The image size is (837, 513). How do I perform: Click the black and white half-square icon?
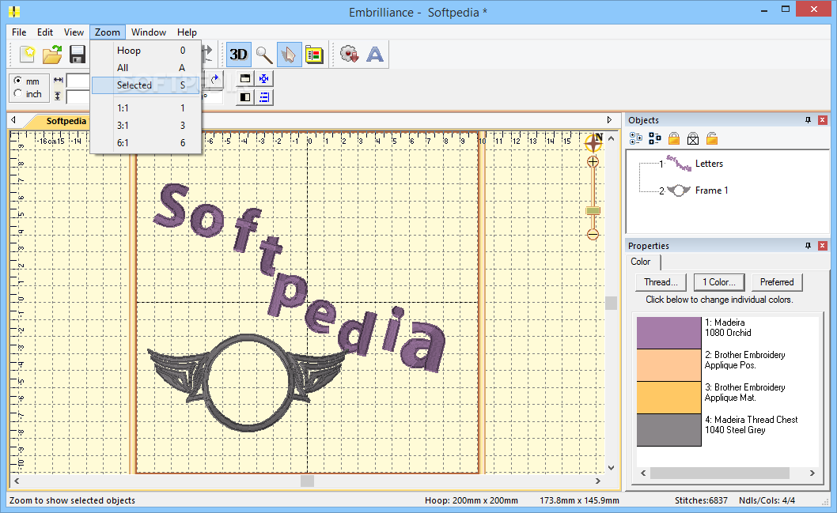coord(245,97)
